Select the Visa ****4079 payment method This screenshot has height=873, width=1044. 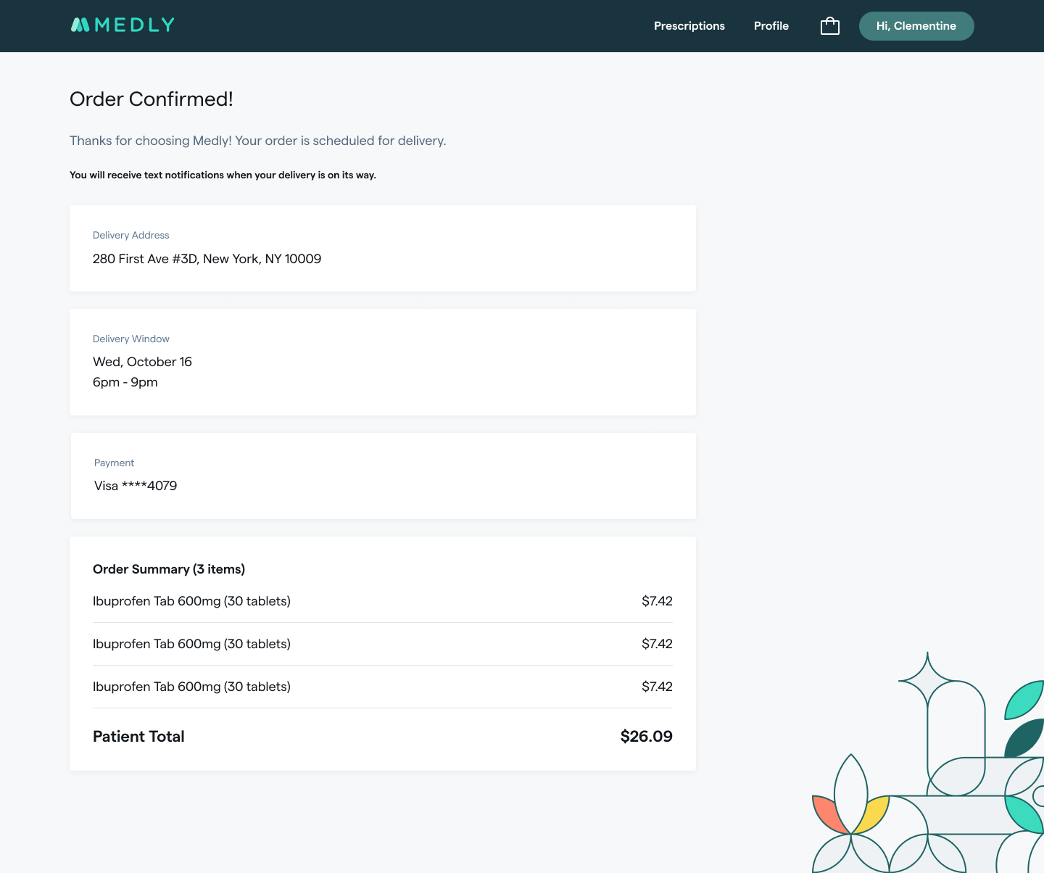[136, 486]
